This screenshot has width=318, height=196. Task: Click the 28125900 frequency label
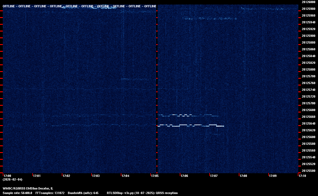(308, 36)
